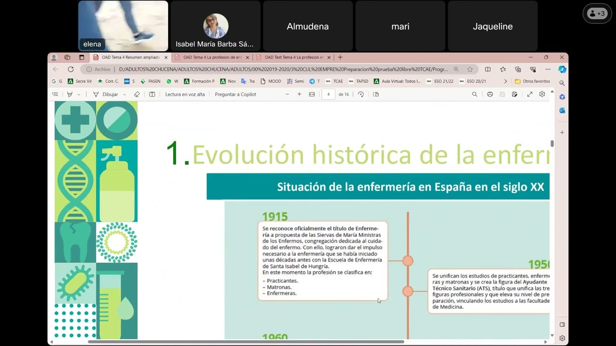Expand the Dibujar pen options dropdown

point(125,94)
